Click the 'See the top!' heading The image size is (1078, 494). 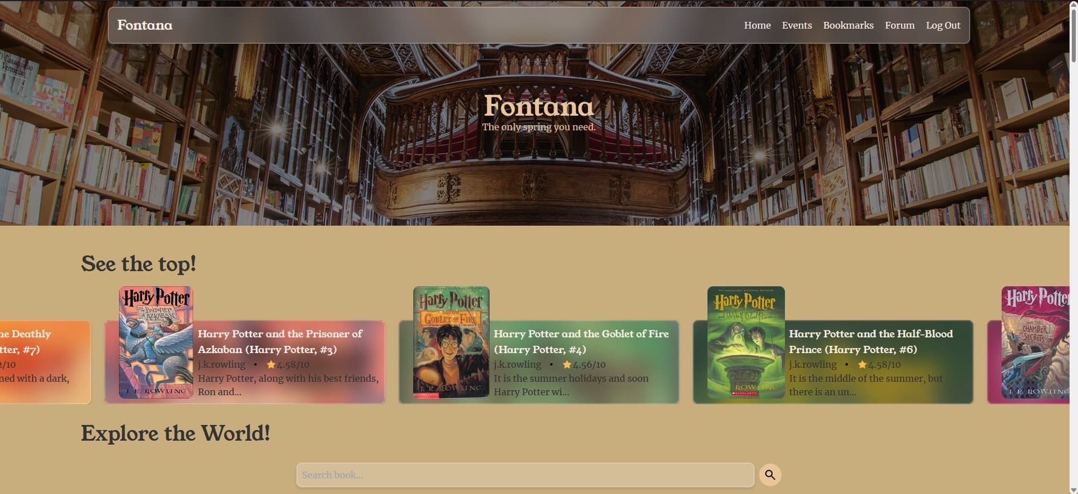point(139,264)
